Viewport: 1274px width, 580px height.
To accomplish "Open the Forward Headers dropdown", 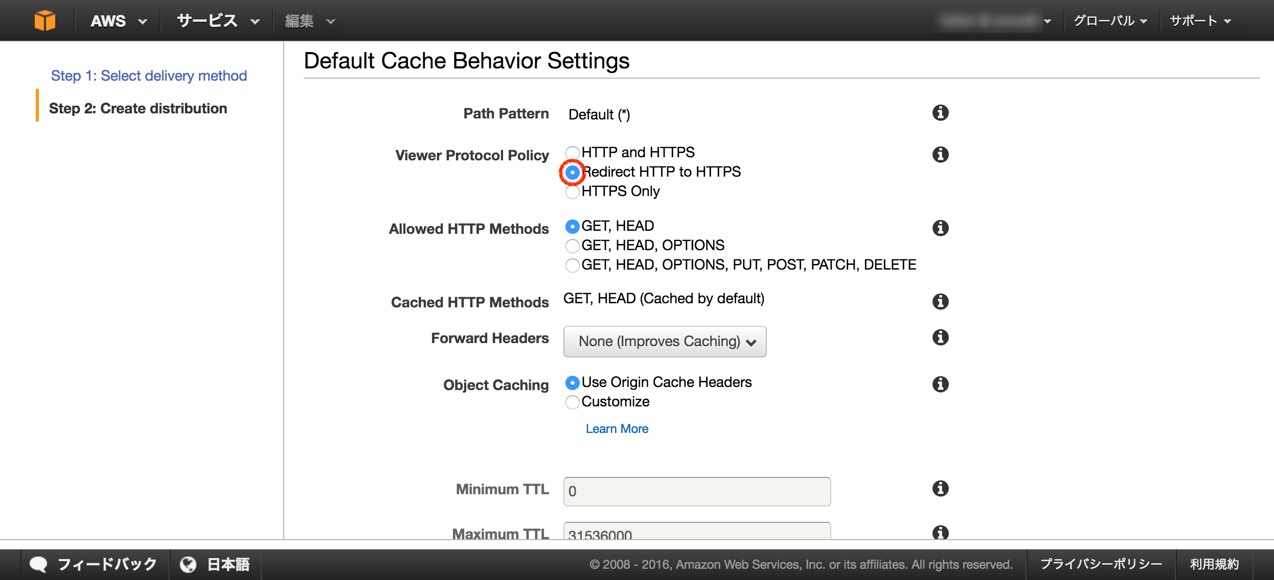I will point(664,342).
